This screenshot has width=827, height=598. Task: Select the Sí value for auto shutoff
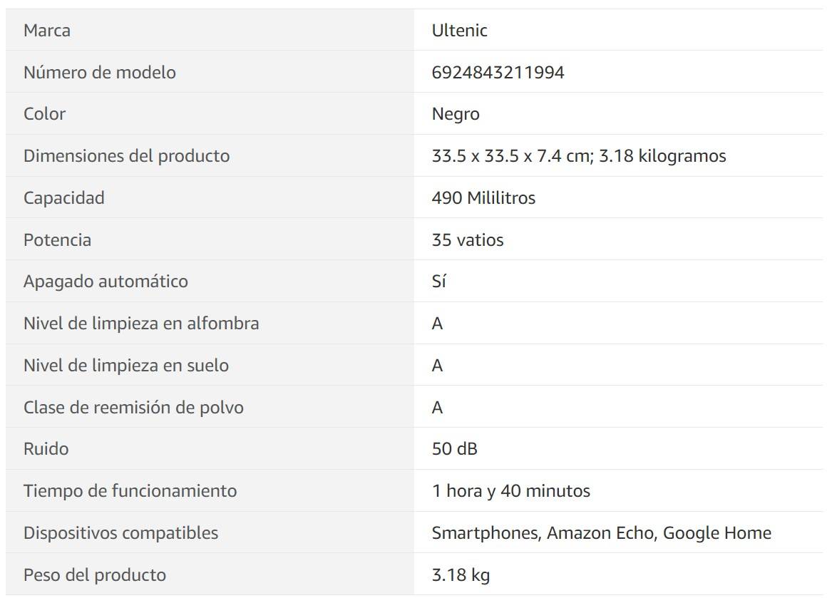click(x=439, y=281)
